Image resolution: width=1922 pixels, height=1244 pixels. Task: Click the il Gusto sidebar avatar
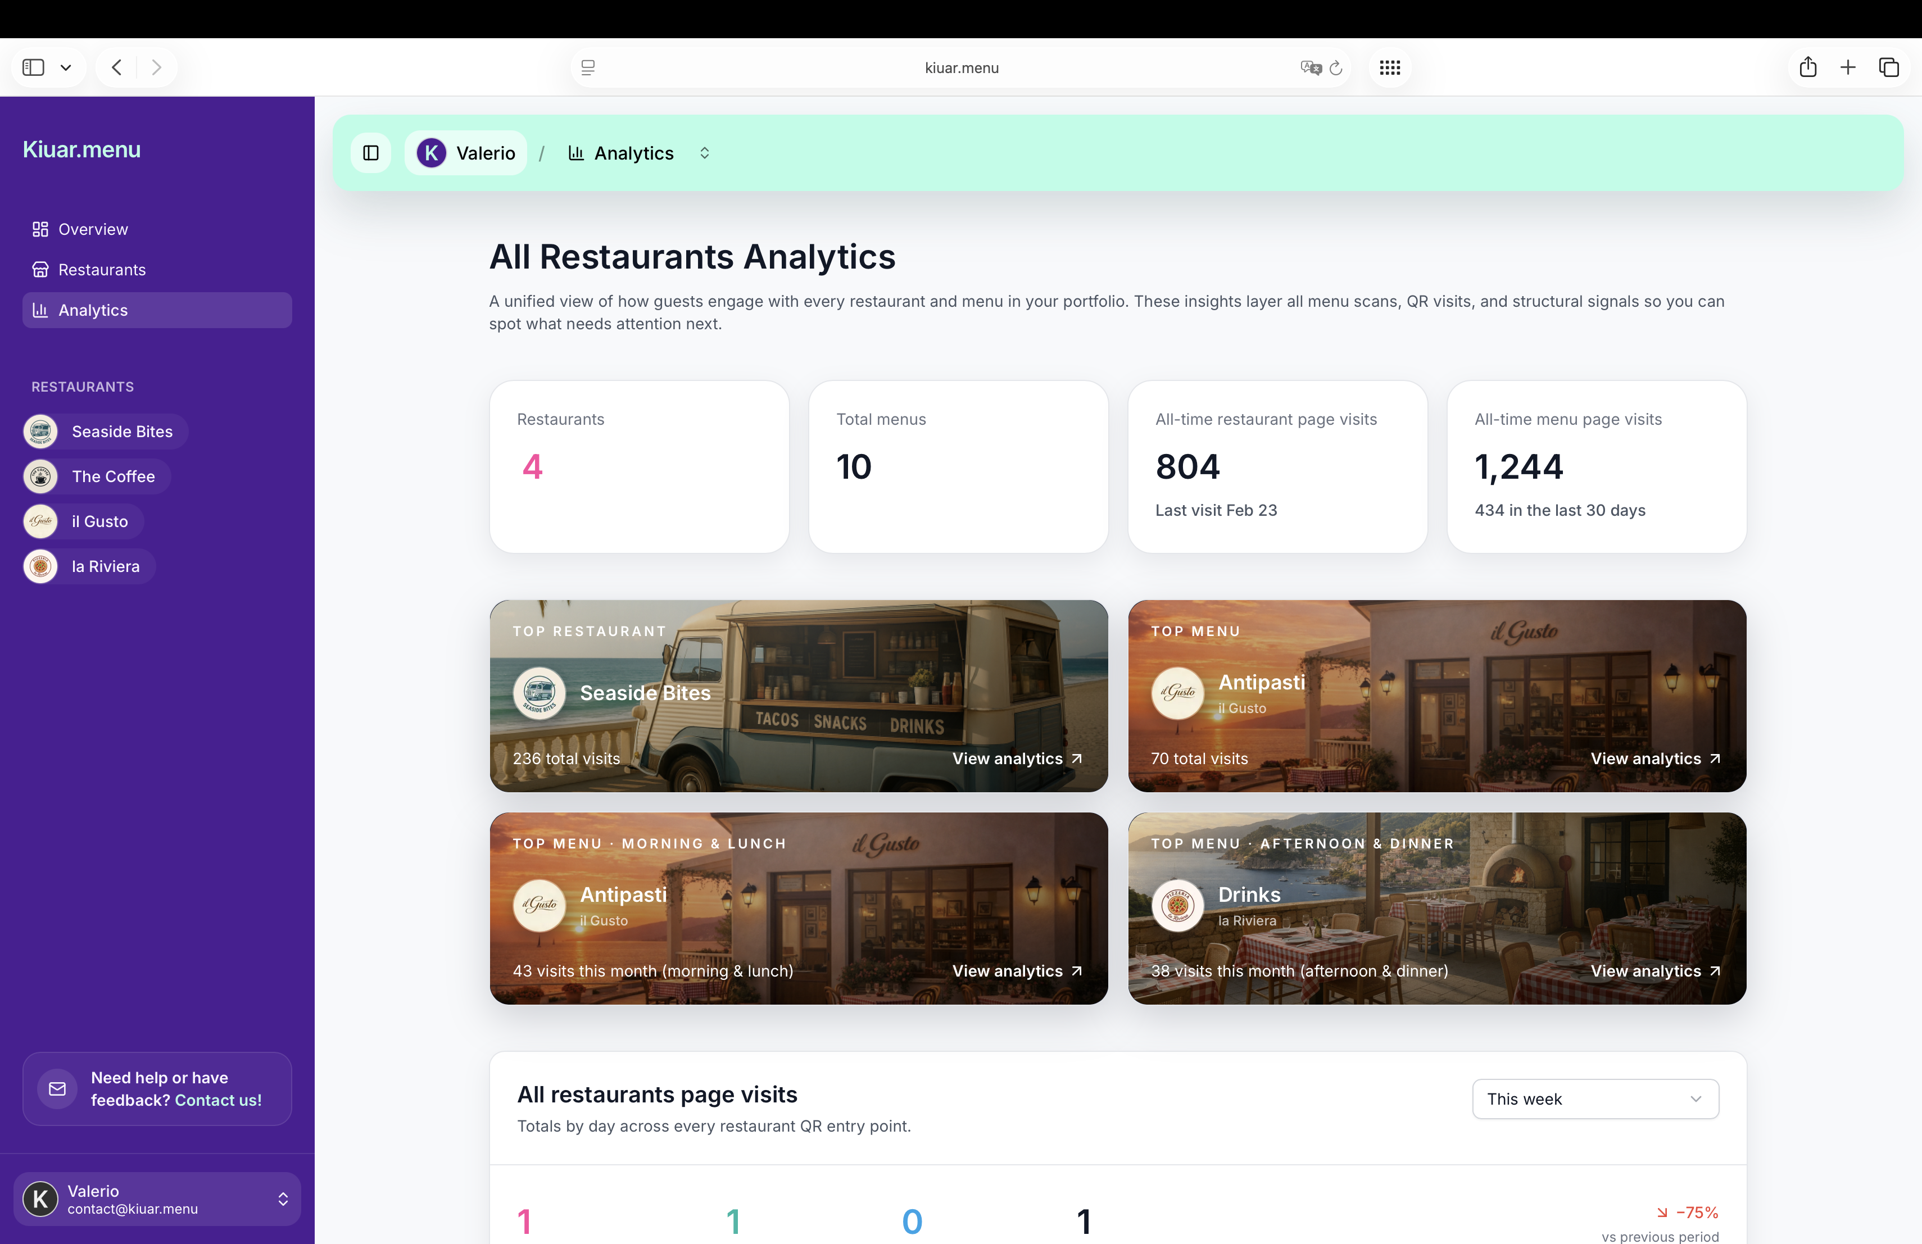pos(40,521)
